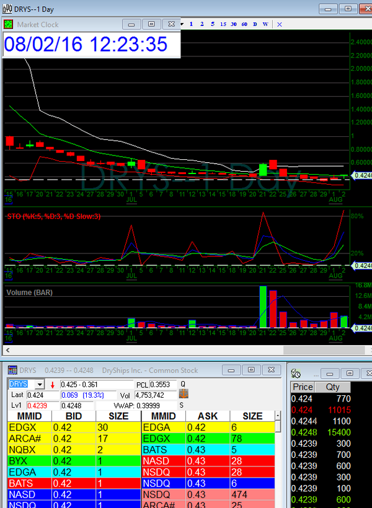Expand the chart toolbar dropdown arrow

(x=182, y=24)
